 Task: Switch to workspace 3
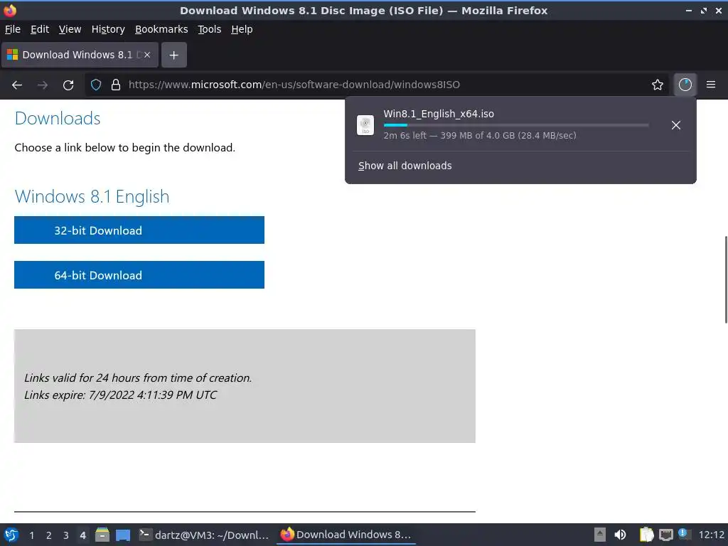[x=66, y=535]
